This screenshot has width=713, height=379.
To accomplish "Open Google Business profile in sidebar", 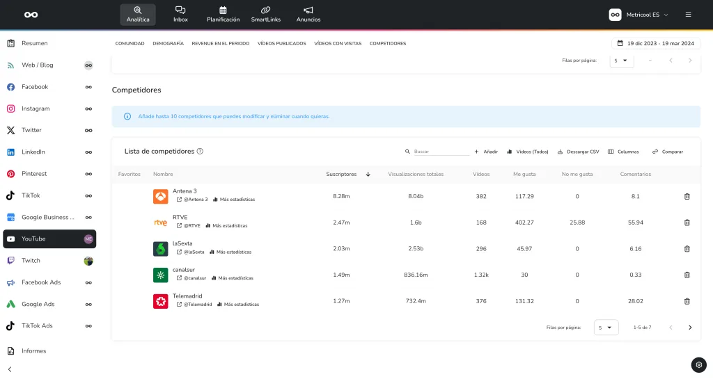I will pos(49,218).
